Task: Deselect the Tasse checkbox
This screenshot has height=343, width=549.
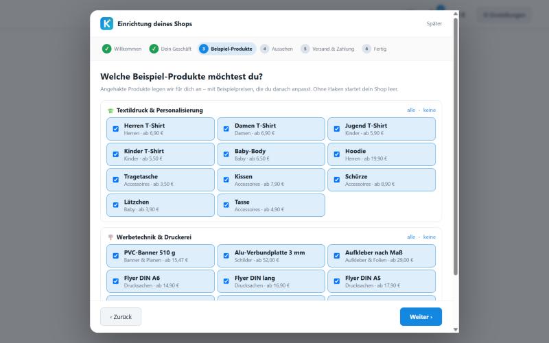Action: (x=226, y=205)
